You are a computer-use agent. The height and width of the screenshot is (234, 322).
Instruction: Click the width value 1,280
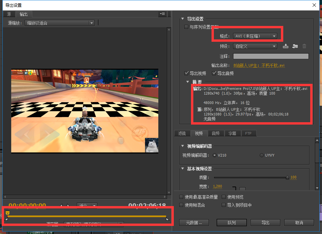pyautogui.click(x=218, y=186)
